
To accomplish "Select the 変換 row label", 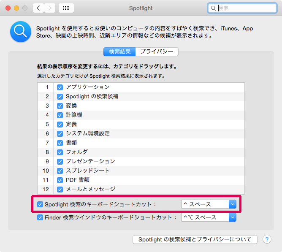I will click(71, 106).
